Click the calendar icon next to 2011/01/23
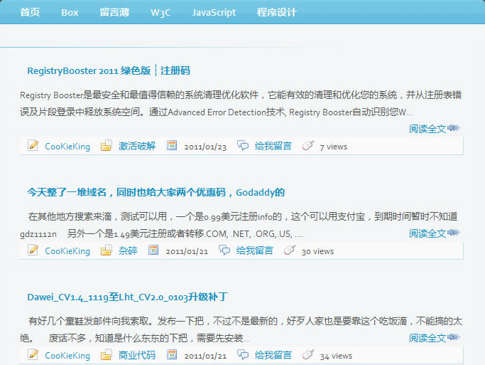The height and width of the screenshot is (365, 485). click(172, 146)
